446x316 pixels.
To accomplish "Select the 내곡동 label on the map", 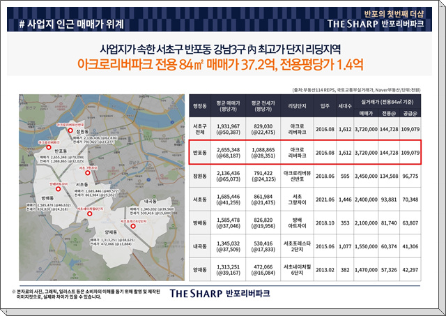I will pyautogui.click(x=151, y=202).
